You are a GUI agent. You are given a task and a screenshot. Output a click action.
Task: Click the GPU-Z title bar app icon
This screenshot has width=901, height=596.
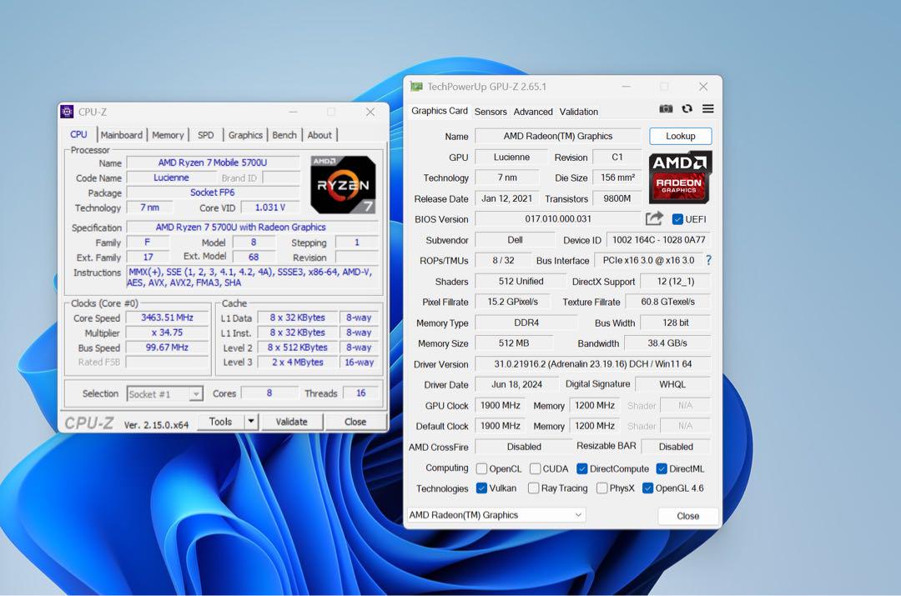(416, 87)
